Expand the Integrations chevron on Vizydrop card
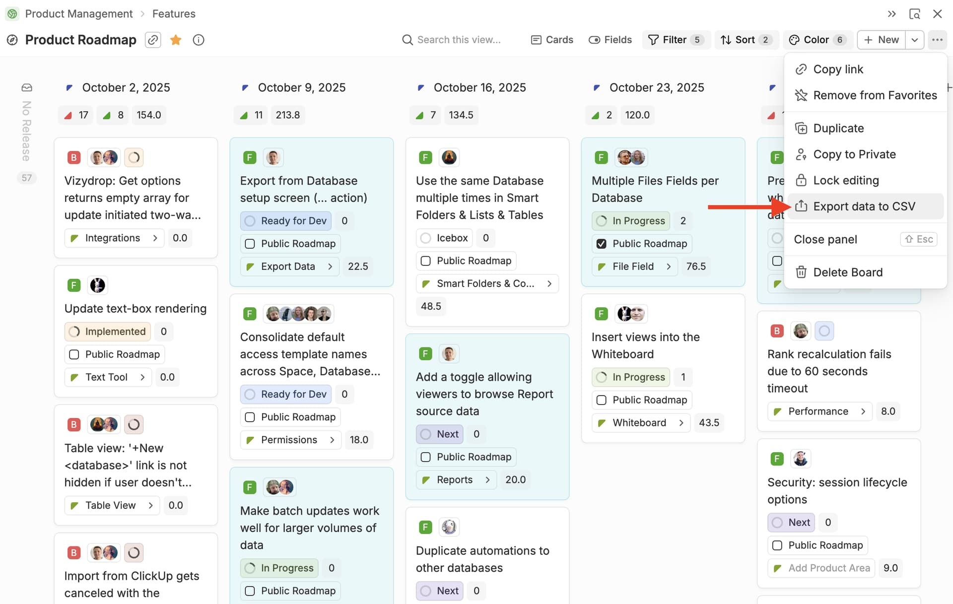Screen dimensions: 953x604 point(155,238)
